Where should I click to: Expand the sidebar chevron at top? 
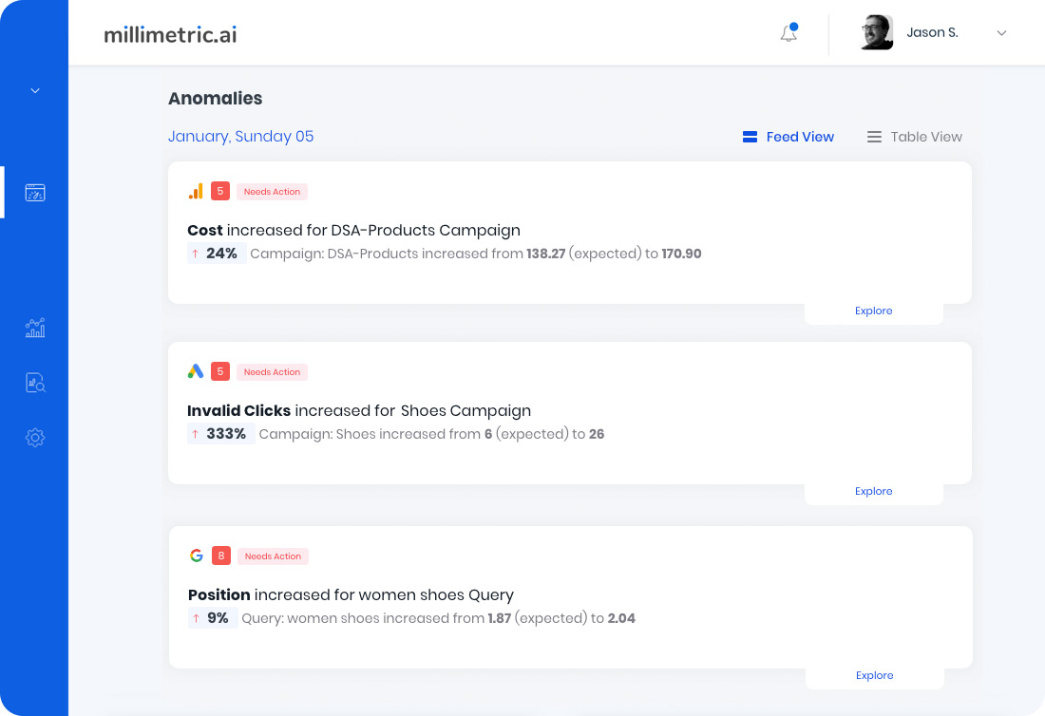pyautogui.click(x=35, y=91)
